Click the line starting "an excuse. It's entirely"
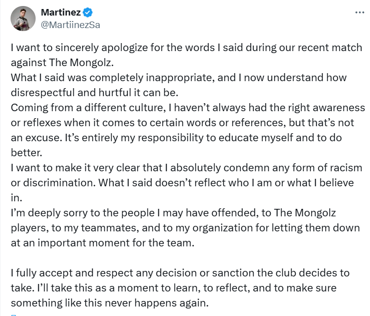Viewport: 370px width, 316px height. click(x=180, y=138)
